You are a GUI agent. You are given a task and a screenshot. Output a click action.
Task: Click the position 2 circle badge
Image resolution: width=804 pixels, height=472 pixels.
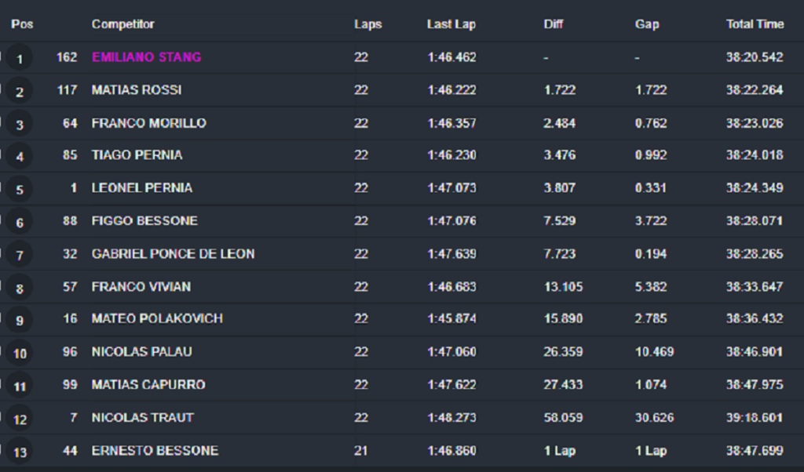[20, 91]
